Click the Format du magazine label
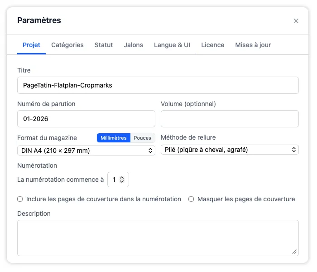Viewport: 317px width, 272px height. [47, 138]
